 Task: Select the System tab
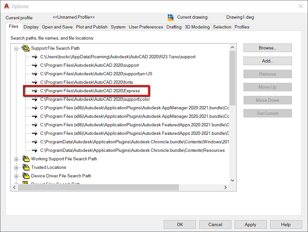click(118, 27)
